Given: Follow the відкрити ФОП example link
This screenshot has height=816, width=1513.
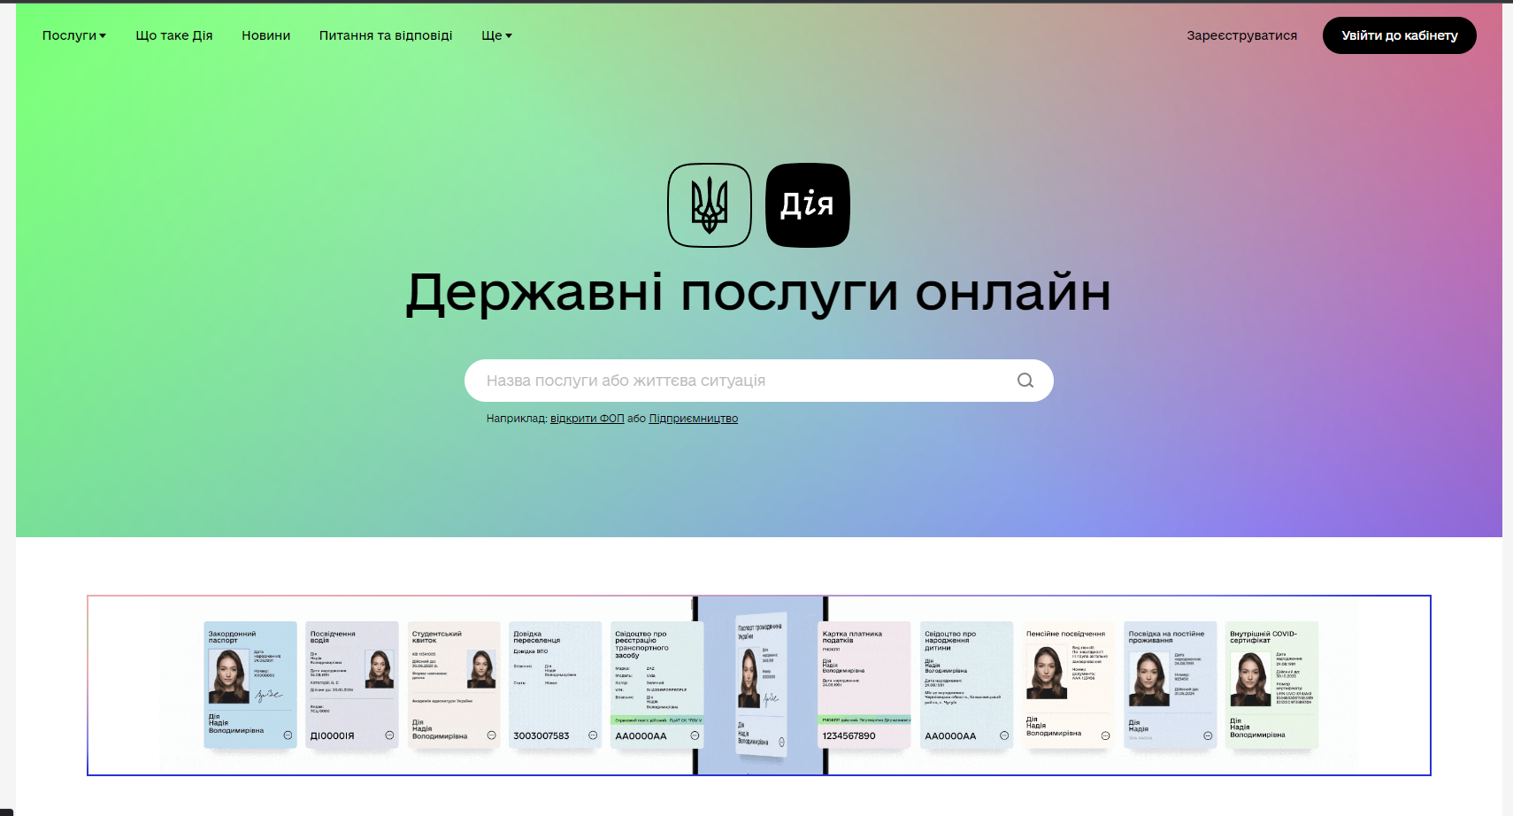Looking at the screenshot, I should click(x=587, y=419).
